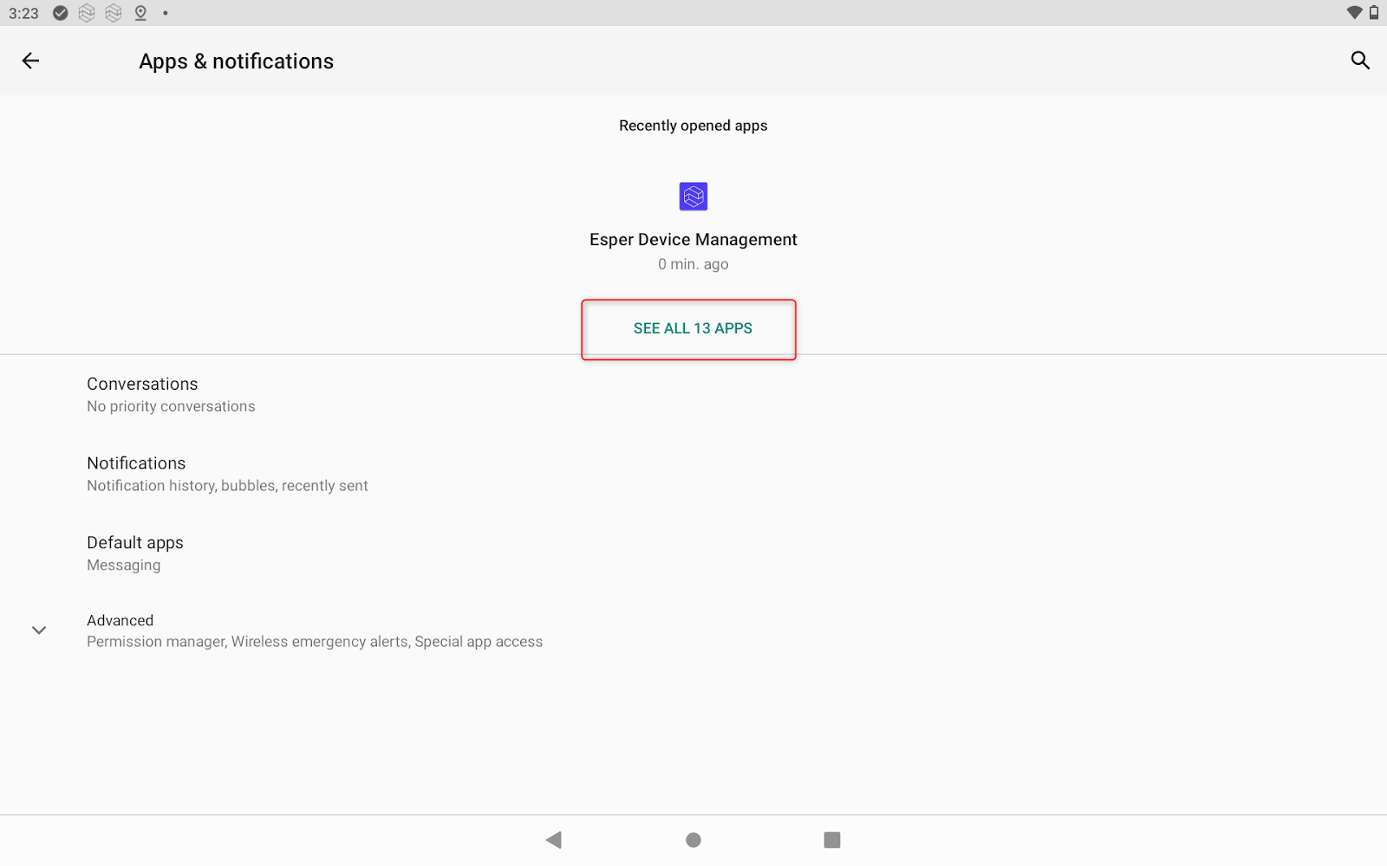Viewport: 1387px width, 866px height.
Task: Click the '0 min. ago' text
Action: click(x=693, y=264)
